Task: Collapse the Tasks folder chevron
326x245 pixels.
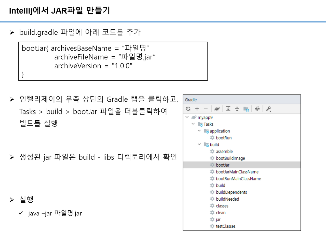Action: [193, 124]
